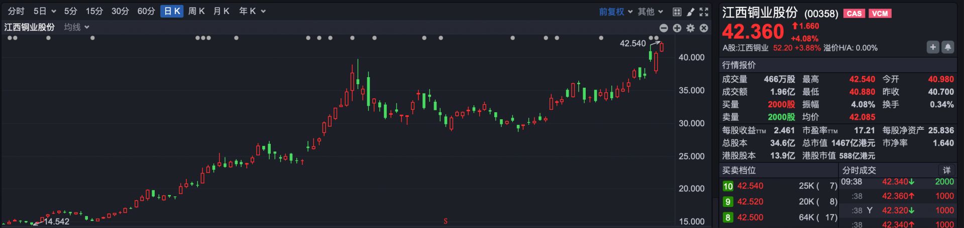This screenshot has height=228, width=964.
Task: Click the CAS badge
Action: click(854, 14)
